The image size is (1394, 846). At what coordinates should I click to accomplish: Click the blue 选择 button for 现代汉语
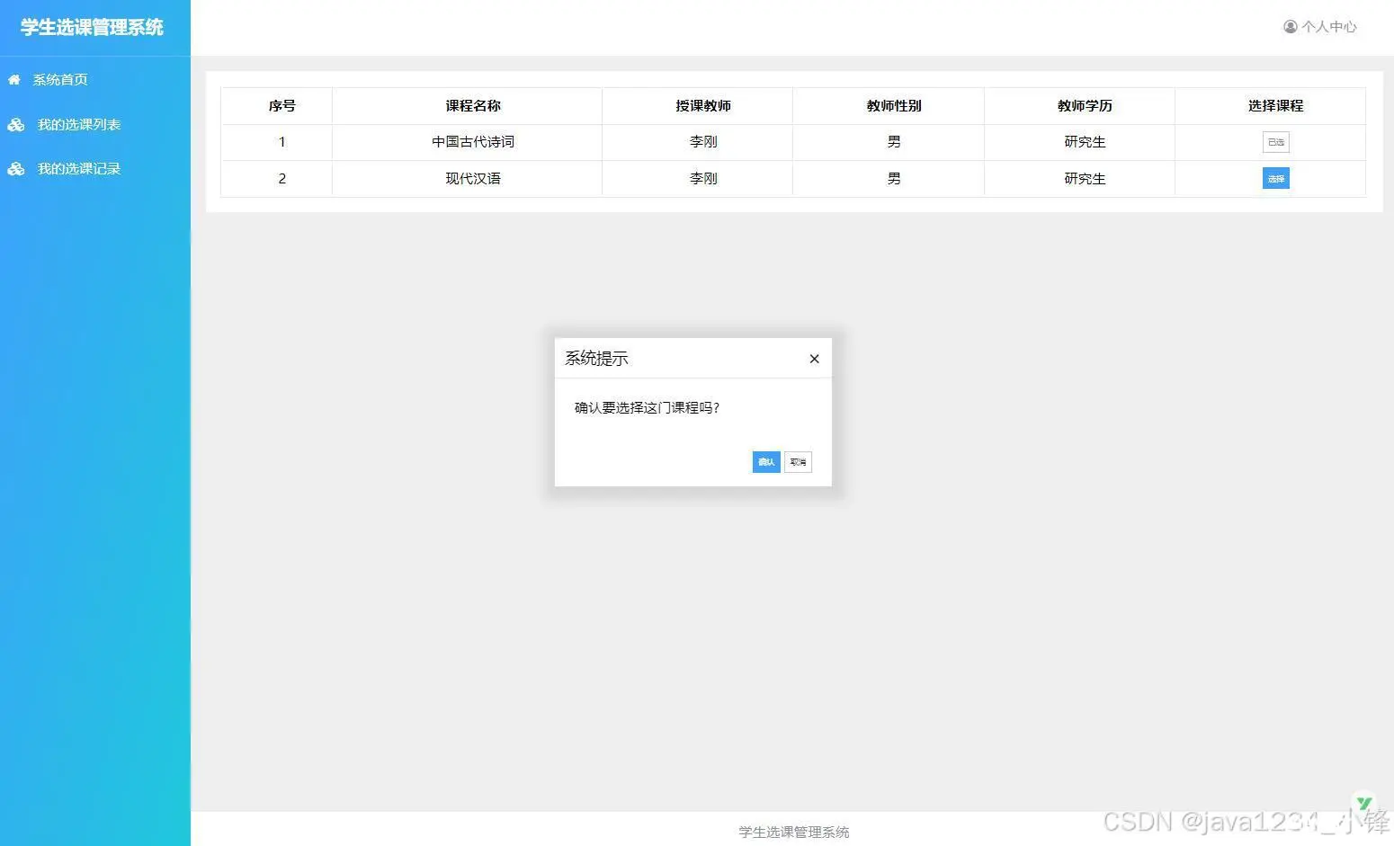point(1275,179)
